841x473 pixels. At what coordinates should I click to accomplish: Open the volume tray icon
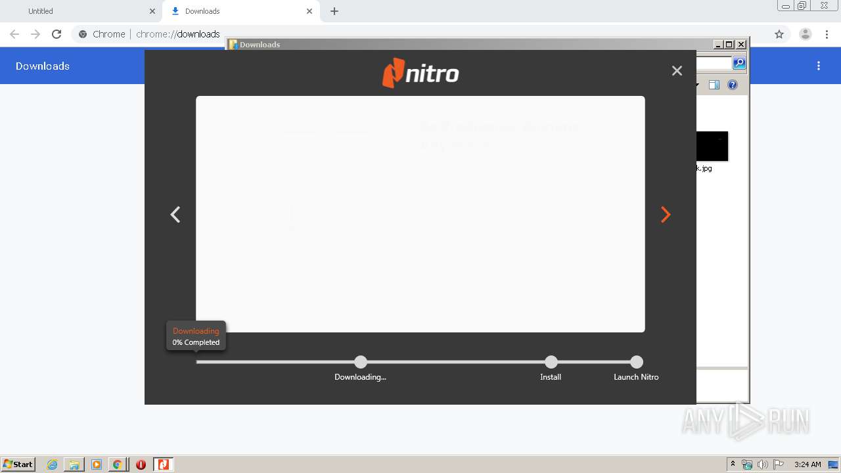(763, 464)
